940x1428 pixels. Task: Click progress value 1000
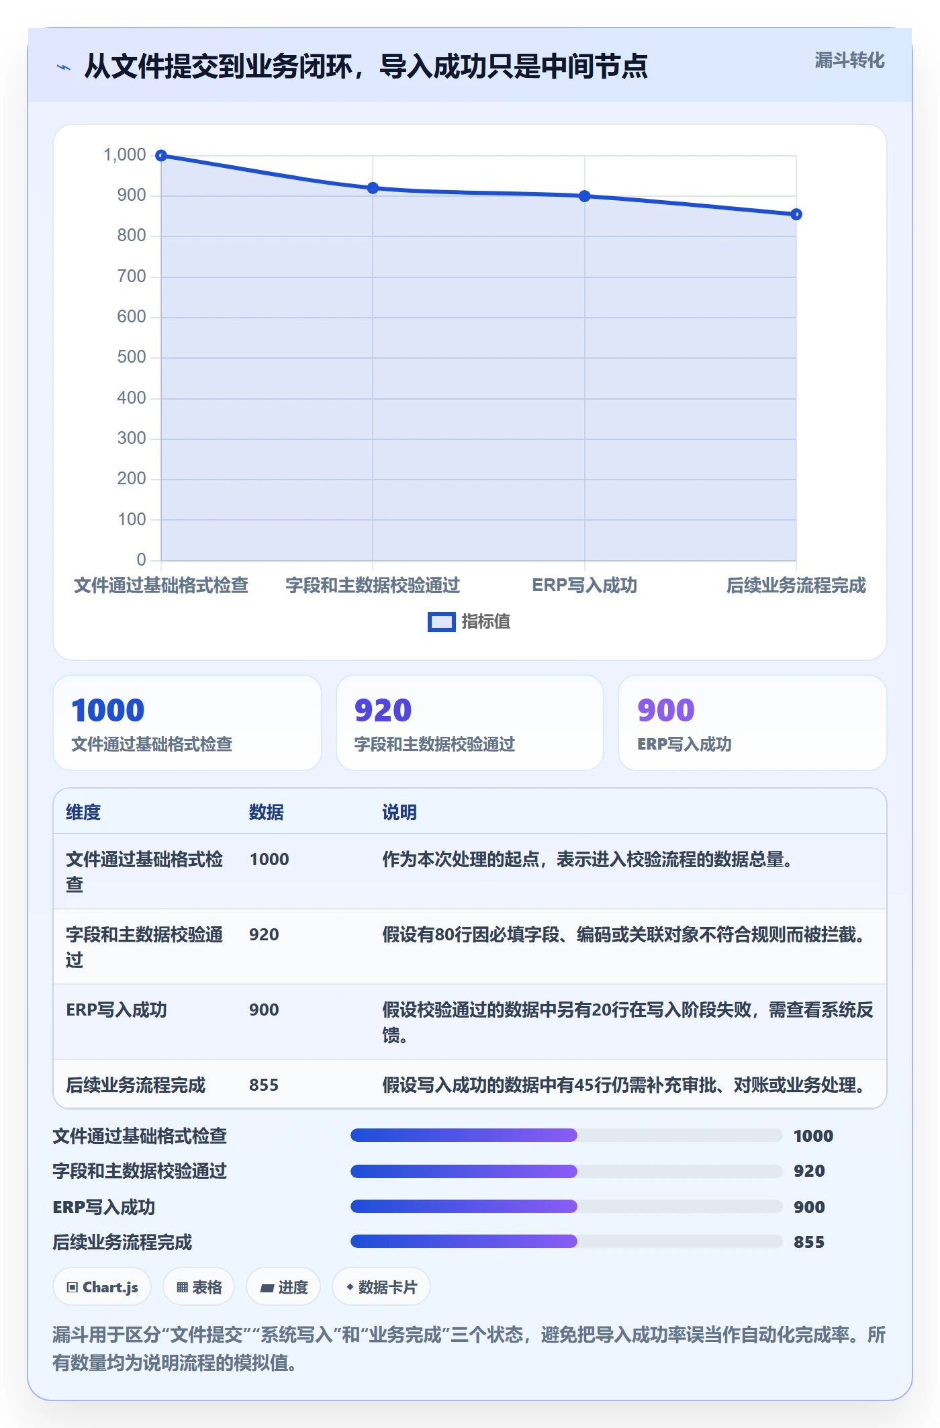(813, 1136)
